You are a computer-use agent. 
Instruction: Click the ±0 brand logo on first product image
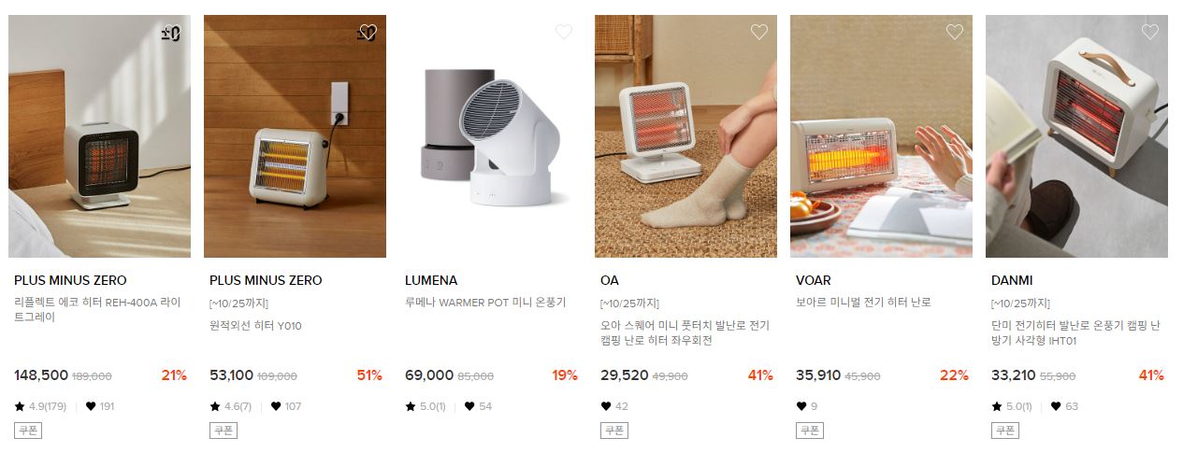[x=170, y=34]
